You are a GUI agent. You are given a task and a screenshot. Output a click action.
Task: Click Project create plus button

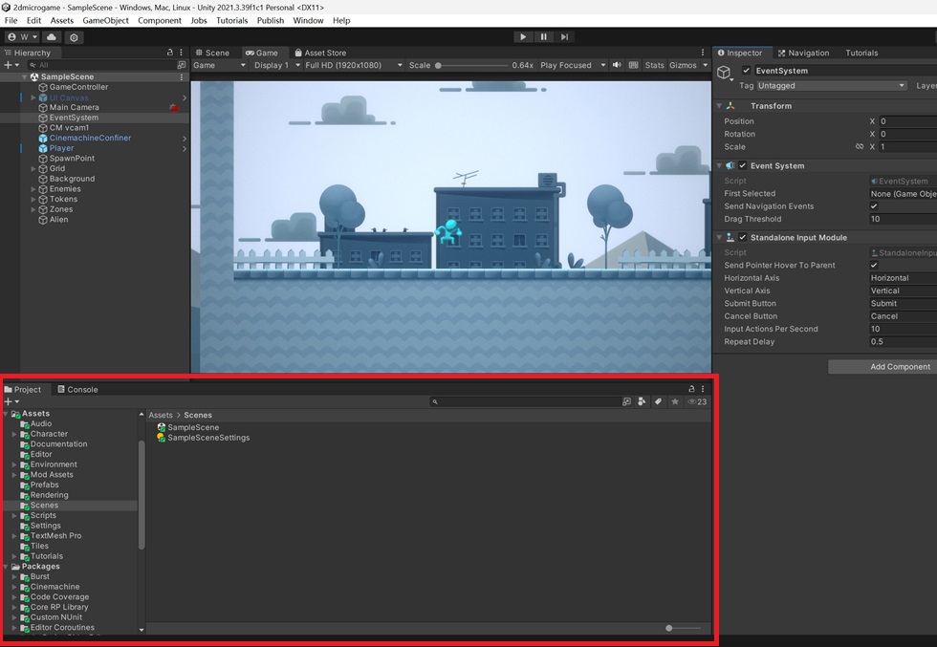tap(11, 401)
